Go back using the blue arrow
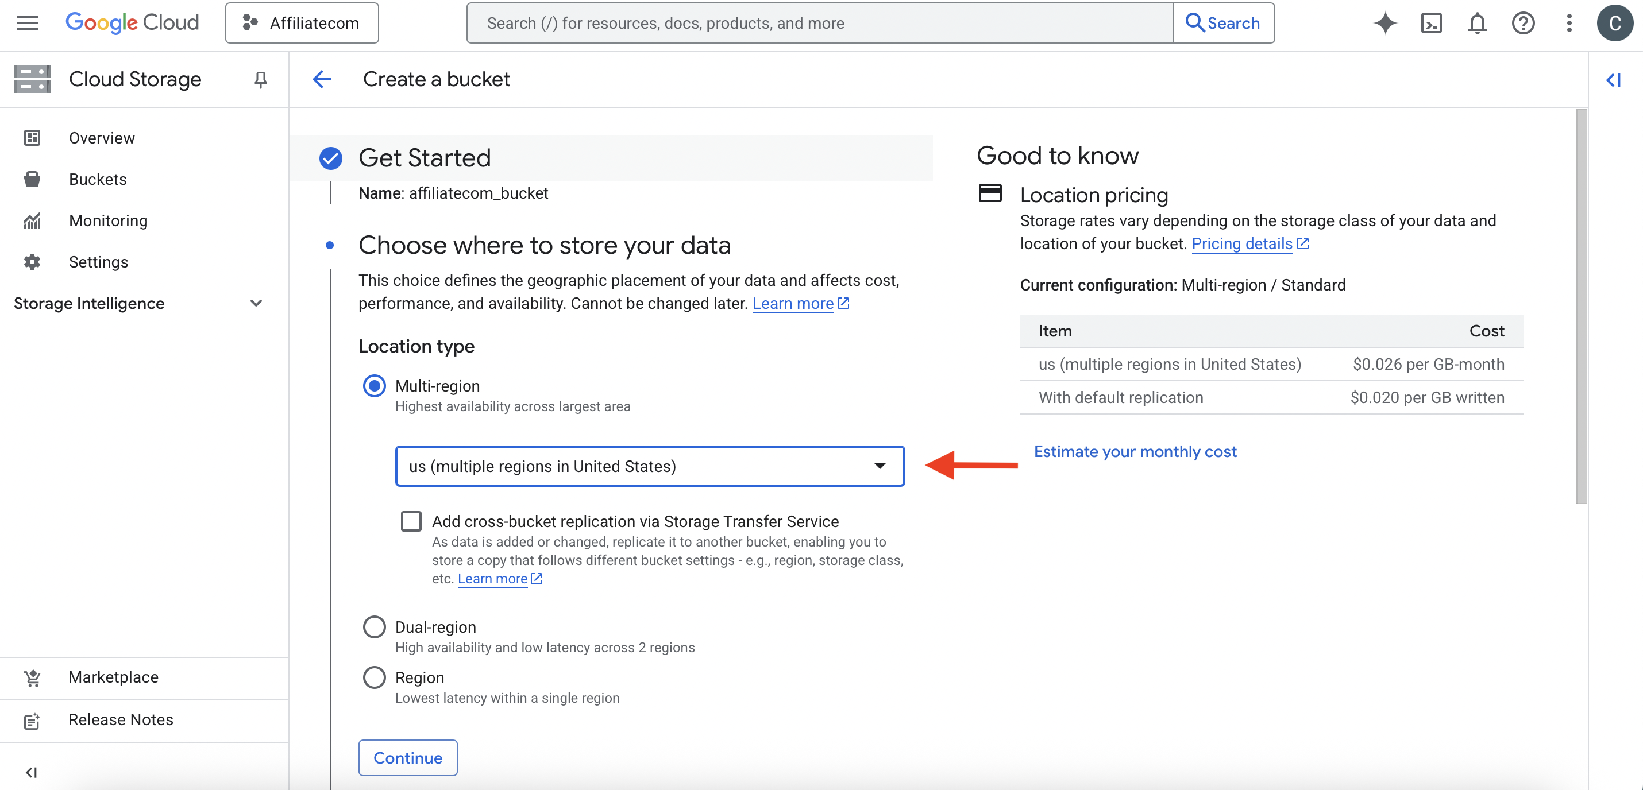Viewport: 1643px width, 790px height. click(x=322, y=79)
